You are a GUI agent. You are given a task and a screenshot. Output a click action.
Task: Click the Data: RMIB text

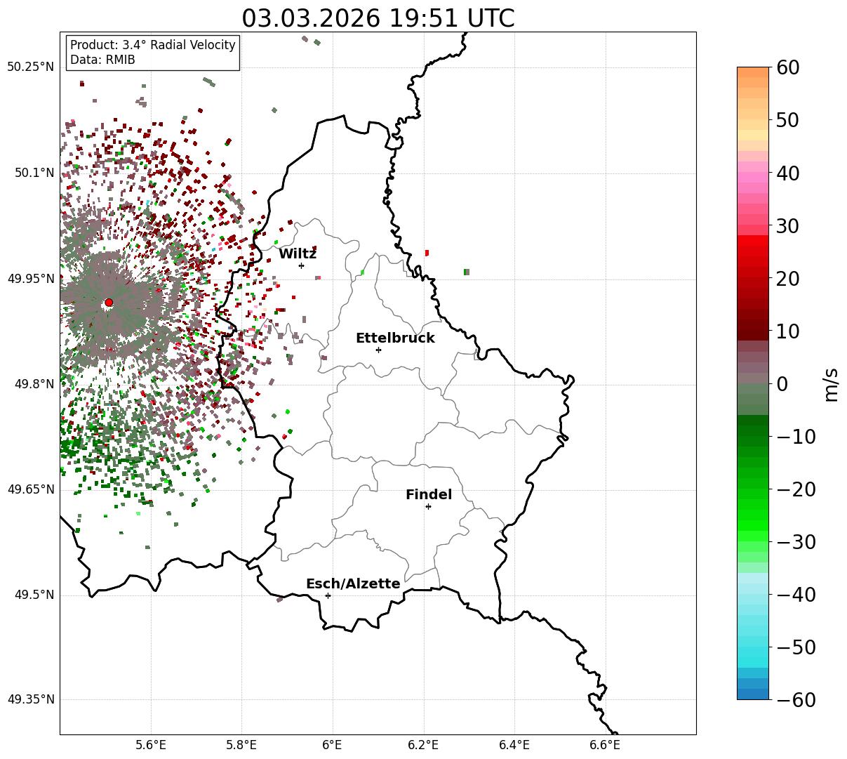pos(102,60)
